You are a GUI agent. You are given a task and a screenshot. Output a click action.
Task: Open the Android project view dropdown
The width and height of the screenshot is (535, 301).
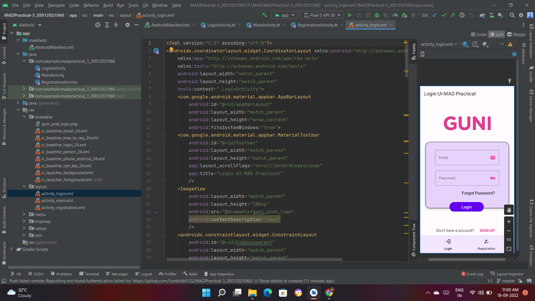(27, 25)
